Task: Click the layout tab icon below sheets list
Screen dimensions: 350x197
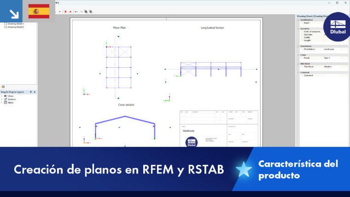Action: pos(3,87)
